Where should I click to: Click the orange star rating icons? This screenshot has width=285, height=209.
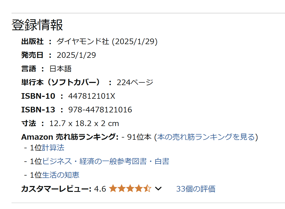click(130, 188)
